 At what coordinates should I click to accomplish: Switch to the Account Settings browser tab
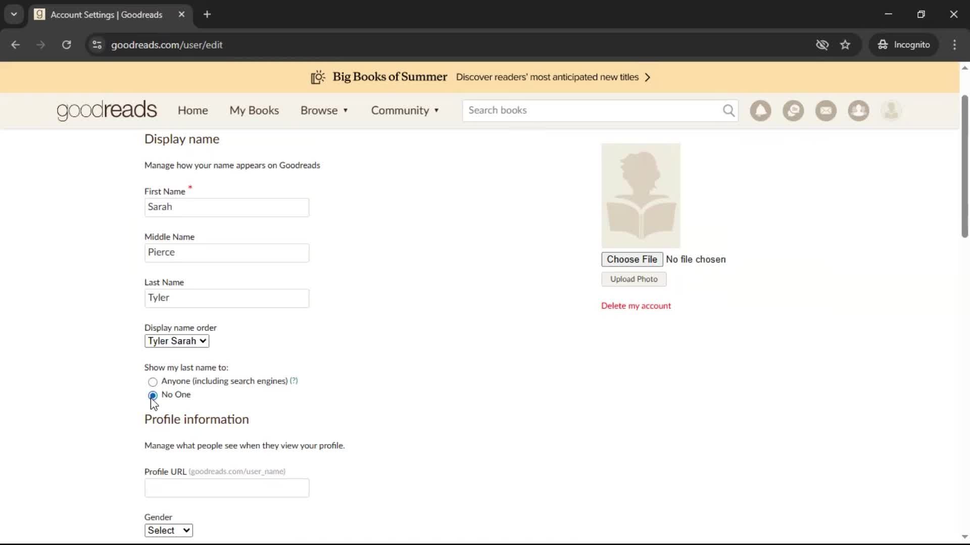coord(110,15)
